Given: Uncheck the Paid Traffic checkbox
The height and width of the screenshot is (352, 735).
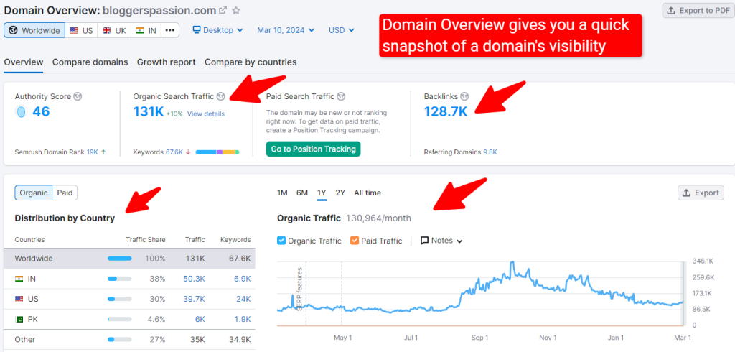Looking at the screenshot, I should [x=355, y=241].
